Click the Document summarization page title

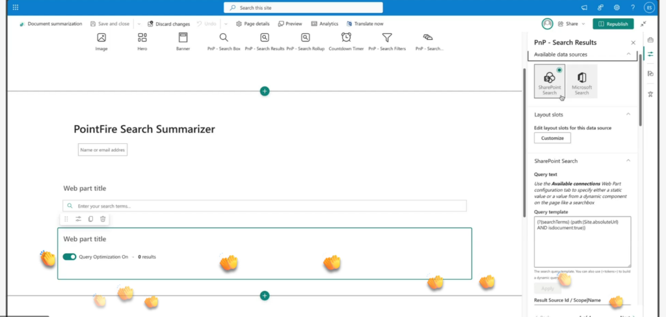pyautogui.click(x=51, y=24)
